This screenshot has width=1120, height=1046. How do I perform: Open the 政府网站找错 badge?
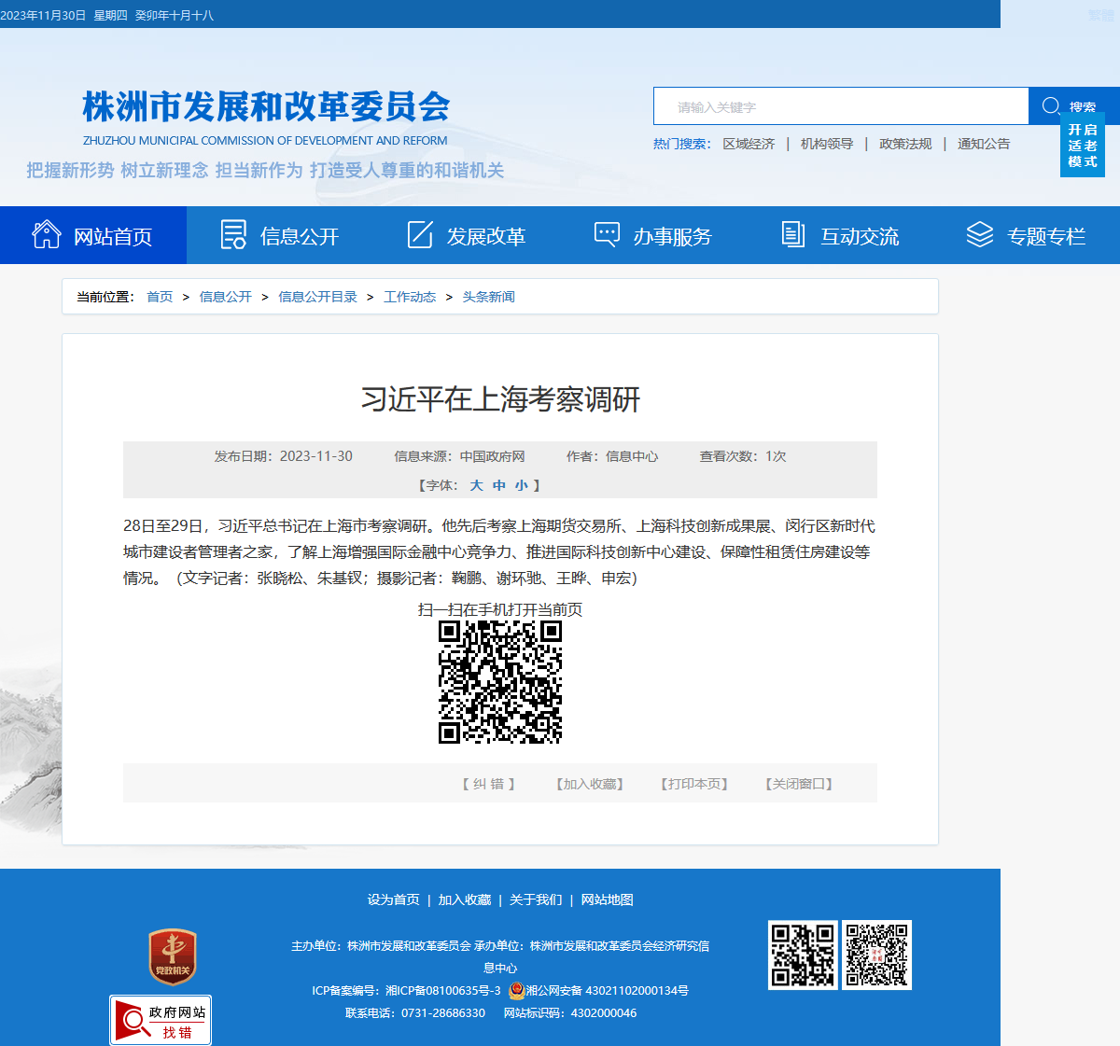(161, 1021)
